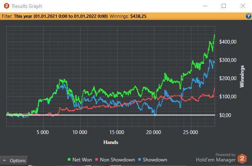
Task: Click the red Non Showdown legend square
Action: click(97, 160)
